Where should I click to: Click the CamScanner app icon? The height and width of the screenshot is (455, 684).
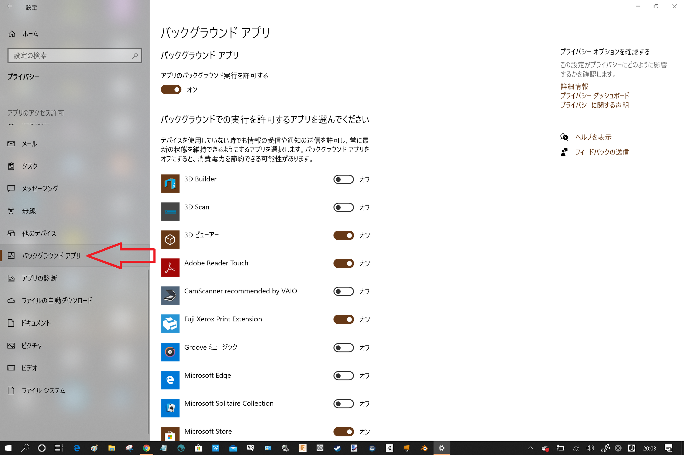point(170,296)
